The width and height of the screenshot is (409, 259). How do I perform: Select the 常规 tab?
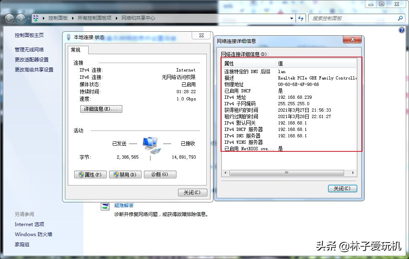pyautogui.click(x=76, y=50)
